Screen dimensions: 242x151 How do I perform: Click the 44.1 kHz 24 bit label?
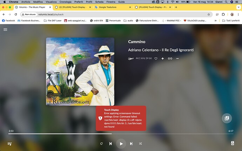(x=144, y=58)
